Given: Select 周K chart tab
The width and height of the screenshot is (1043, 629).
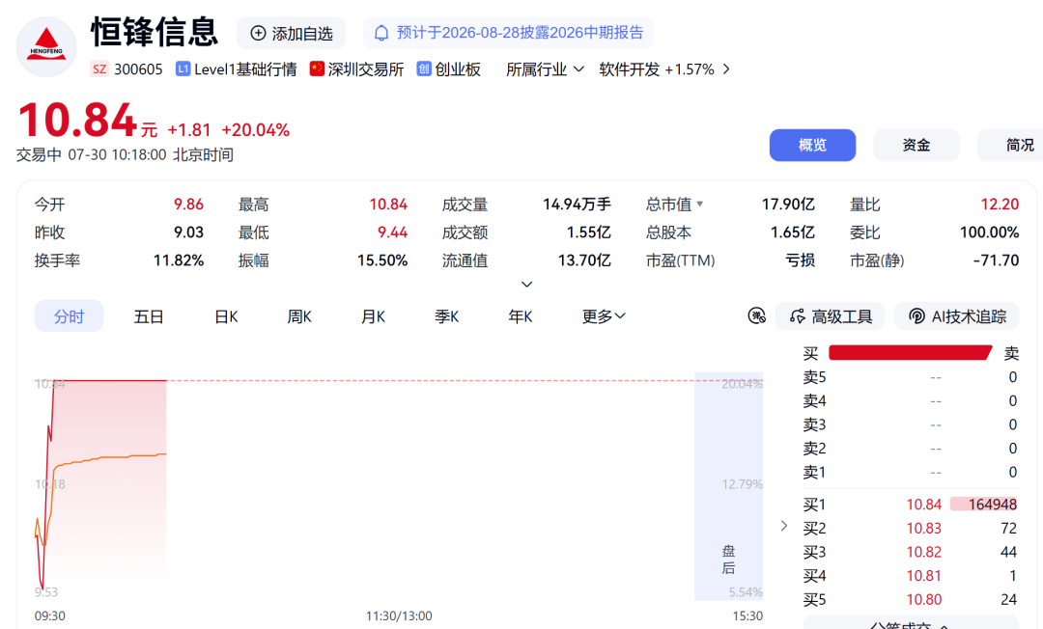Looking at the screenshot, I should pos(299,316).
